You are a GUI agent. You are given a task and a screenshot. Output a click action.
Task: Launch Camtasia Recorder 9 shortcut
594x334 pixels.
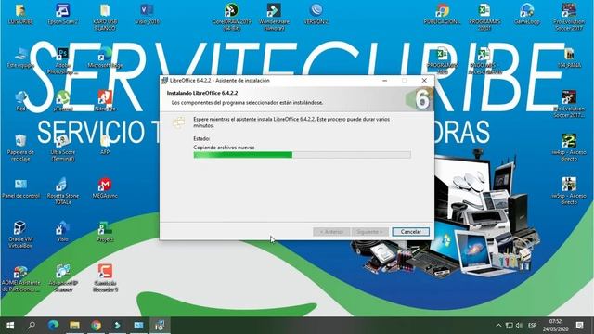tap(105, 278)
